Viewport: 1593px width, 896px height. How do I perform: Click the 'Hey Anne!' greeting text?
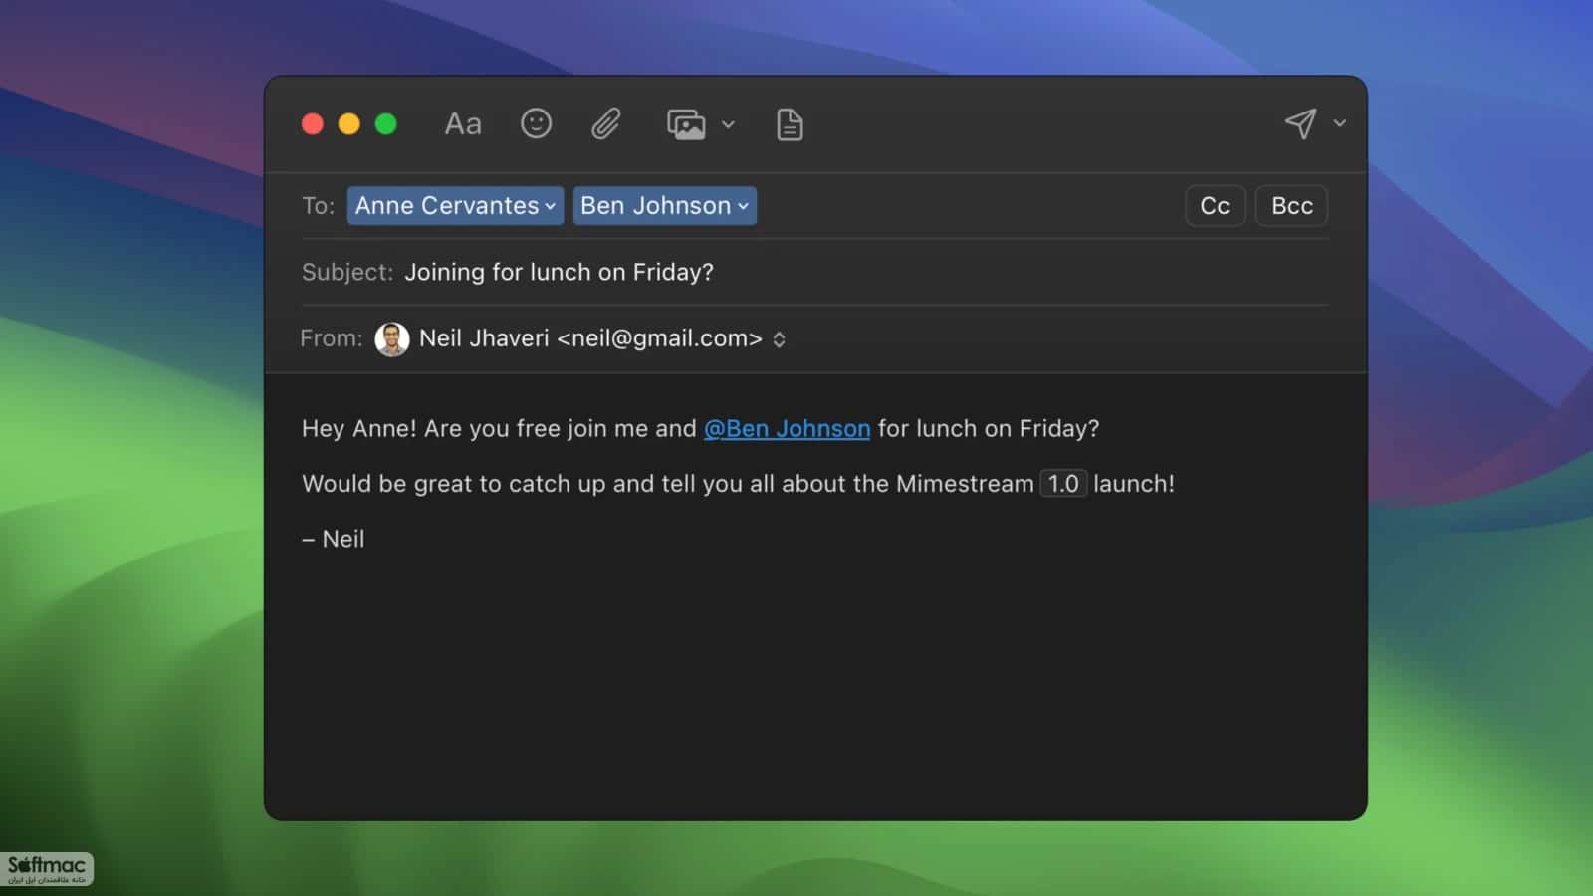click(x=359, y=428)
